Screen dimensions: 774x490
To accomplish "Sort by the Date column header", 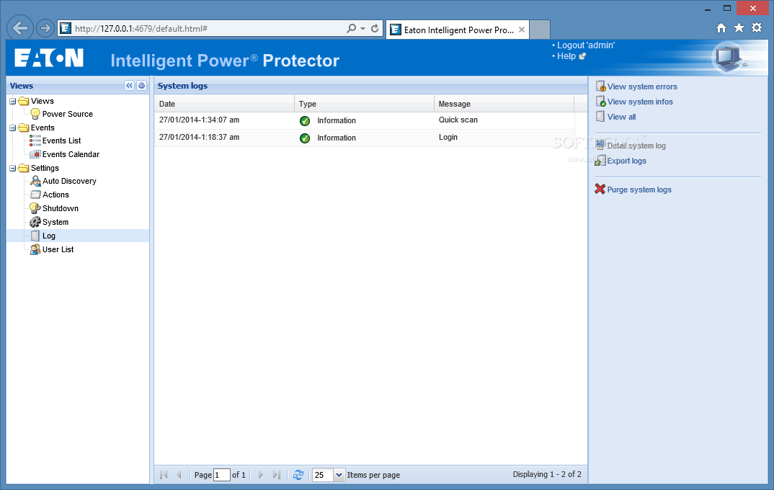I will click(225, 104).
